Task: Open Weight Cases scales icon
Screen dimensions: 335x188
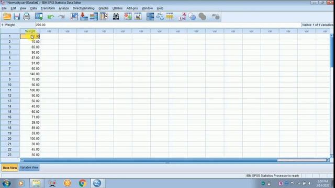Action: click(160, 17)
